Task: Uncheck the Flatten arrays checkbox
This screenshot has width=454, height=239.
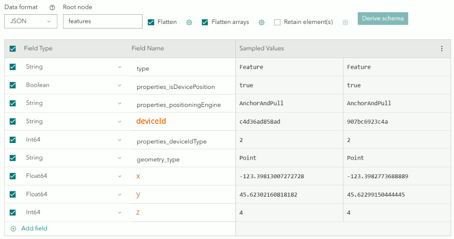Action: pos(205,22)
